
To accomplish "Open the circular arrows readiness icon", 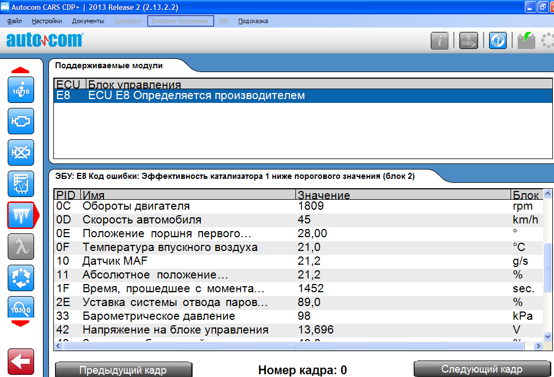I will [21, 278].
